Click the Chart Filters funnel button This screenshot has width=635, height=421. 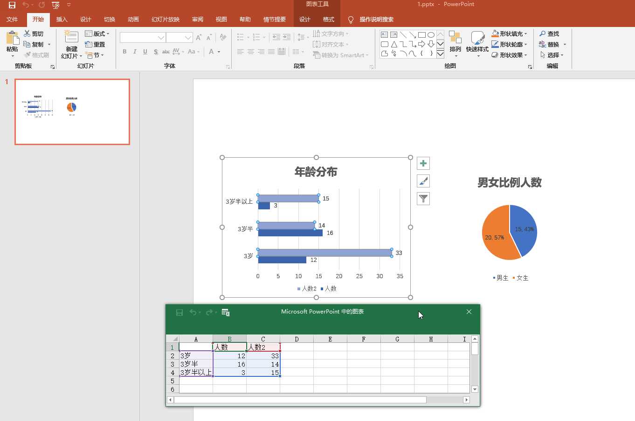[x=423, y=199]
